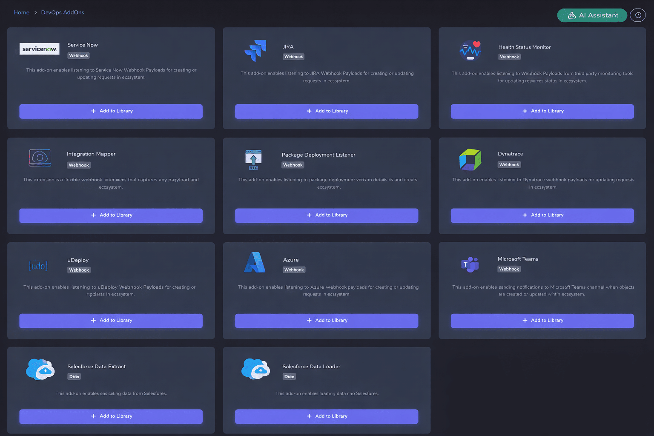The image size is (654, 436).
Task: Add Salesforce Data Loader to library
Action: [x=327, y=416]
